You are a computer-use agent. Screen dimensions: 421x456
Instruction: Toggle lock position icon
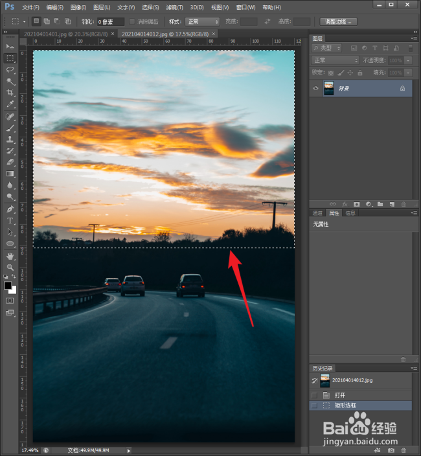pyautogui.click(x=350, y=73)
